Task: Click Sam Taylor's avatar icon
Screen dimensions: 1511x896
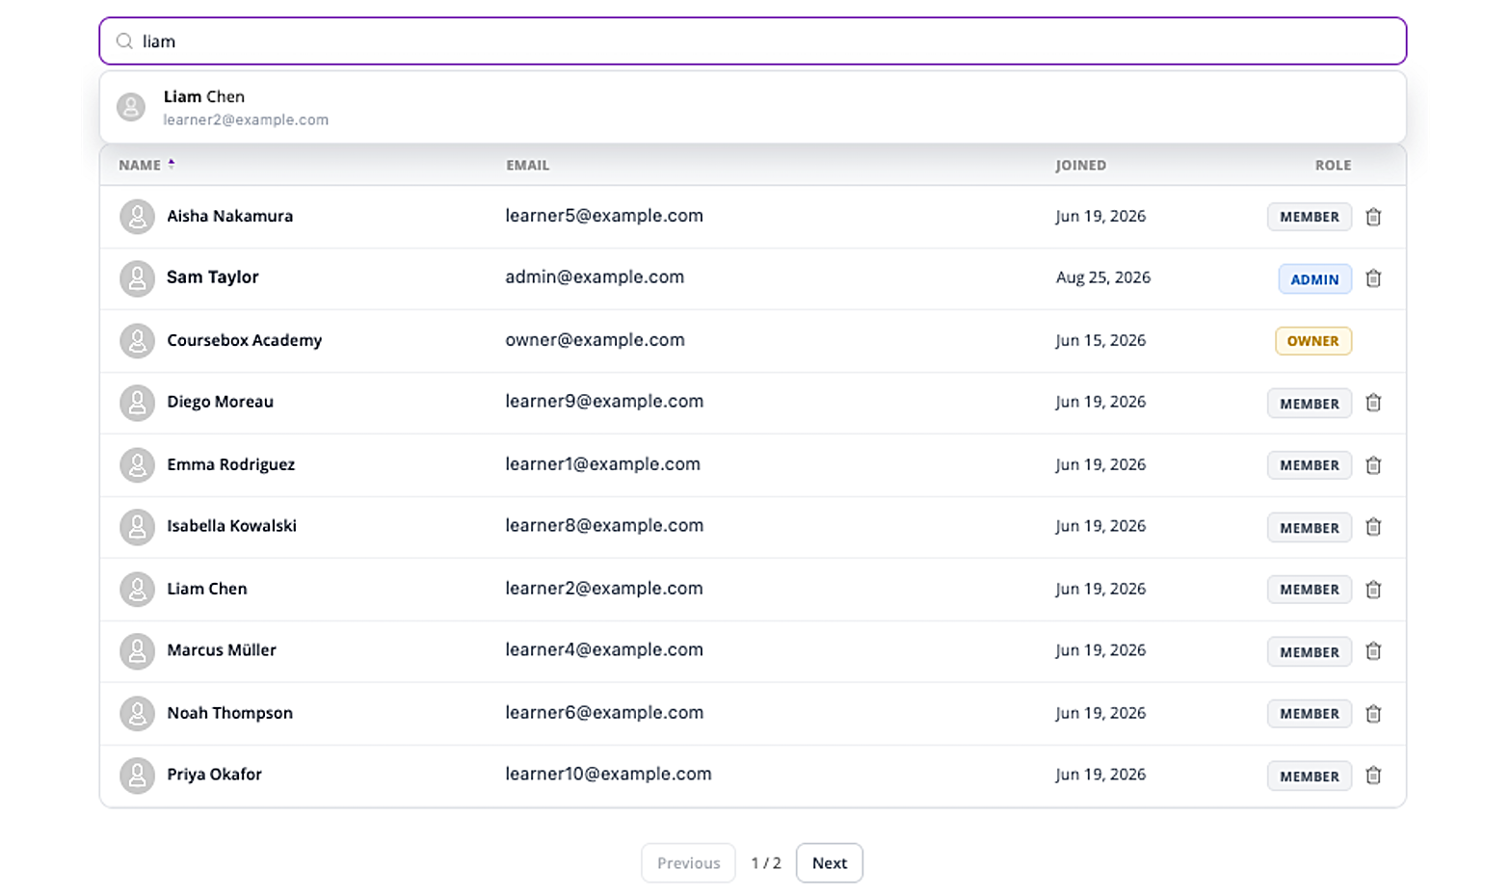Action: 137,278
